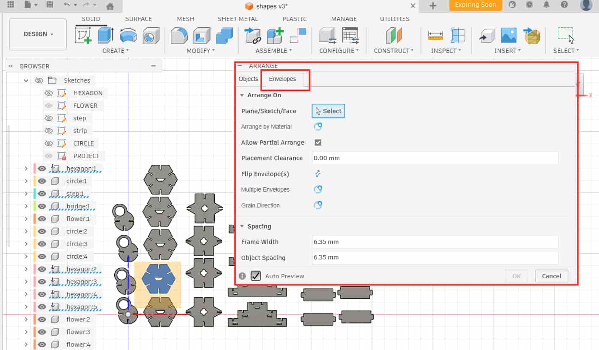Viewport: 599px width, 350px height.
Task: Click the step:1 turquoise color bar
Action: [x=35, y=194]
